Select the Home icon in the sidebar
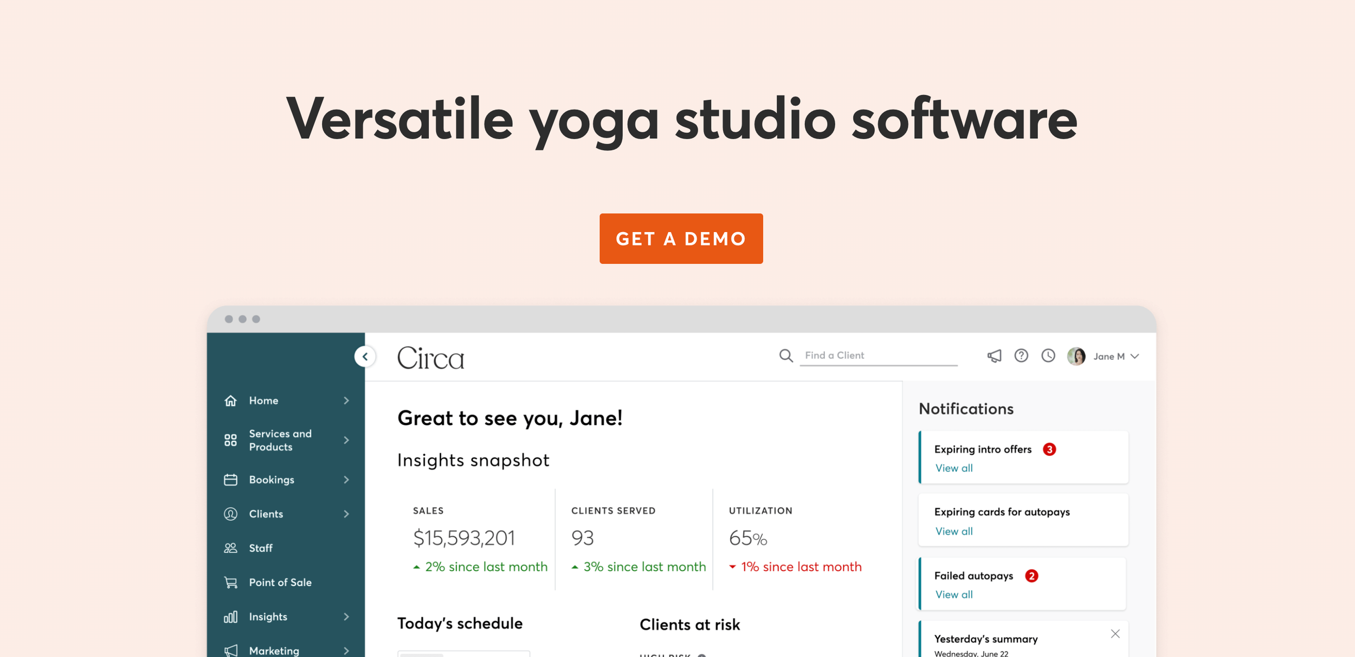The width and height of the screenshot is (1355, 657). pyautogui.click(x=230, y=400)
